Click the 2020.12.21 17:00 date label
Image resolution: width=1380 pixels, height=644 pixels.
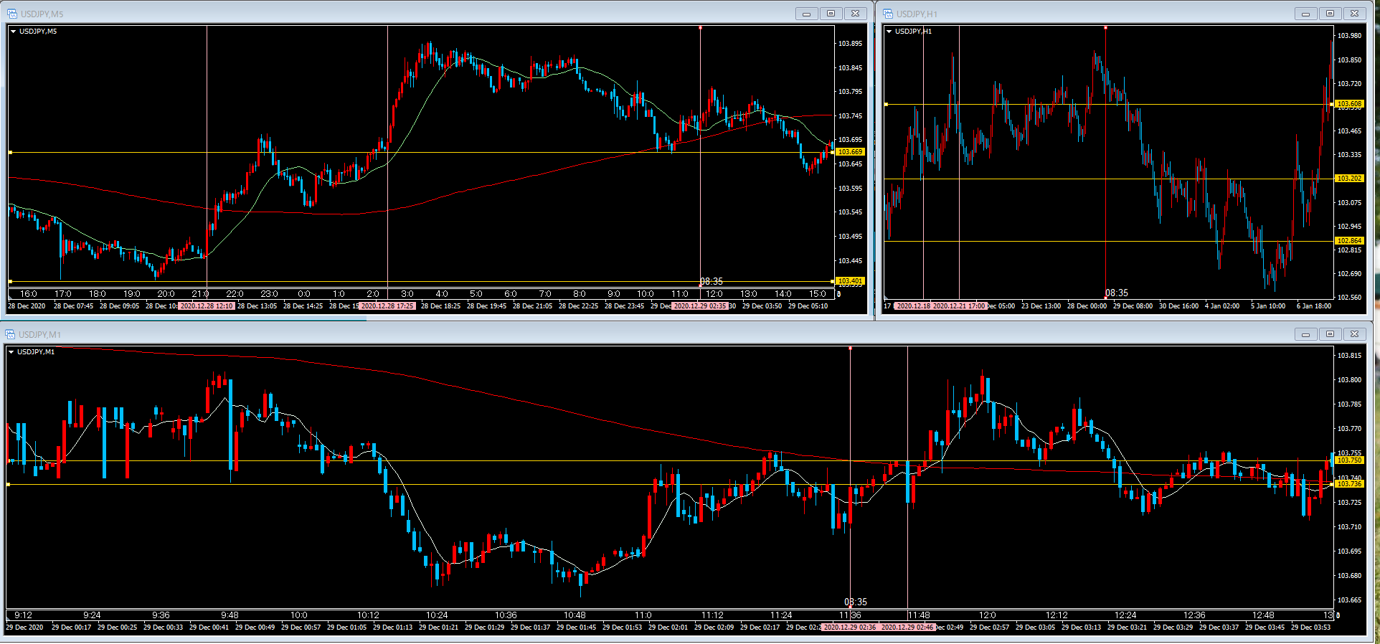point(959,306)
